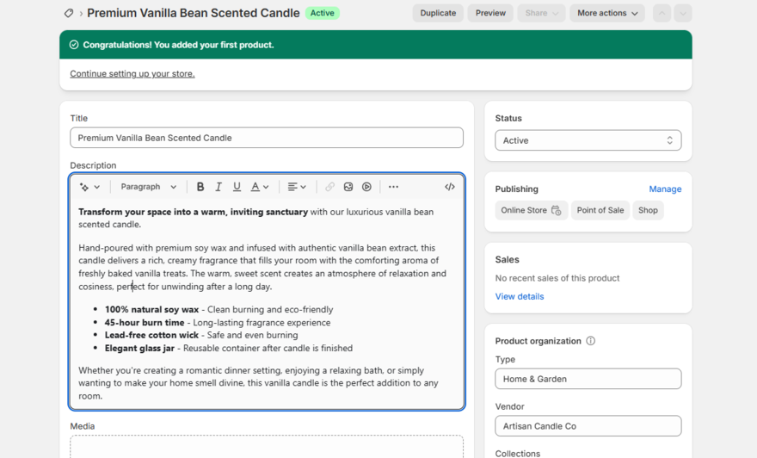This screenshot has height=458, width=757.
Task: Click the Shop channel badge
Action: point(648,210)
